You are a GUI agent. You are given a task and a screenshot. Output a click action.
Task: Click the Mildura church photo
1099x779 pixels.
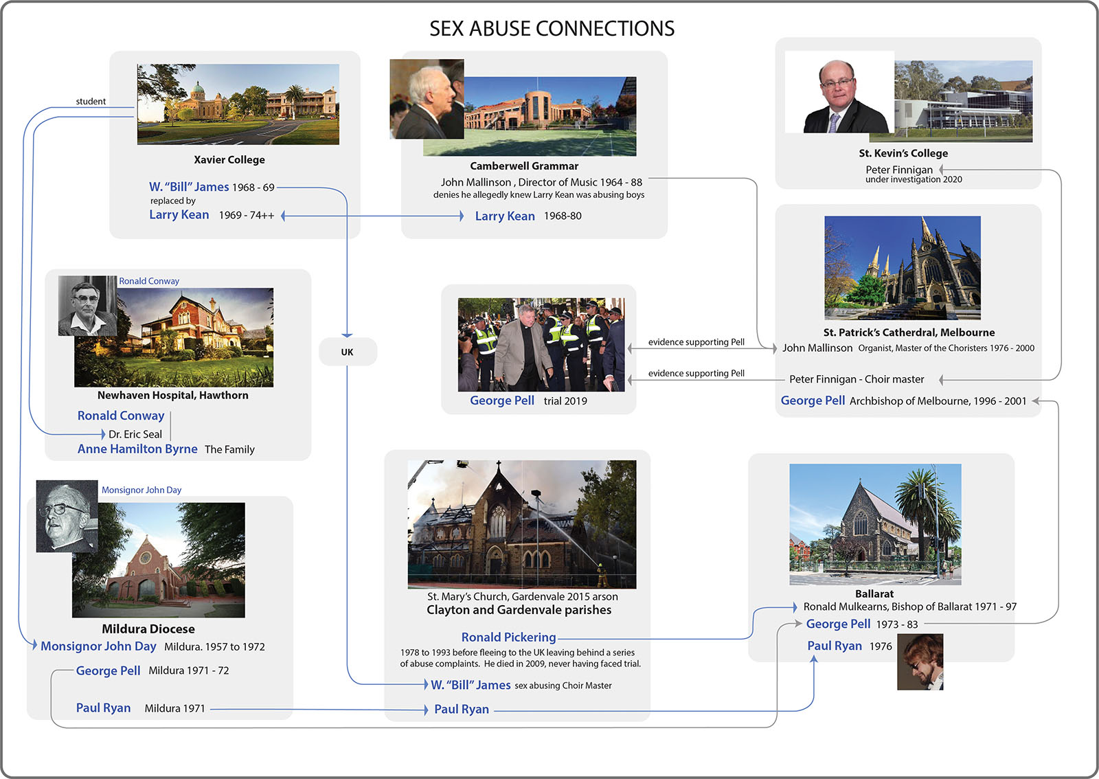tap(159, 561)
